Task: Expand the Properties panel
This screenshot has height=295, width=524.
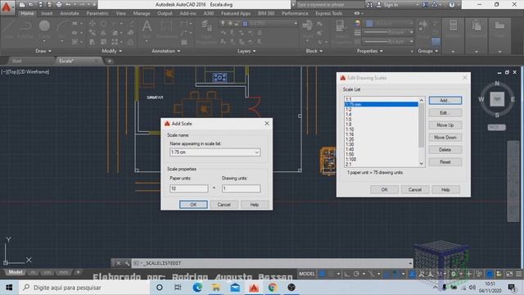Action: tap(369, 51)
